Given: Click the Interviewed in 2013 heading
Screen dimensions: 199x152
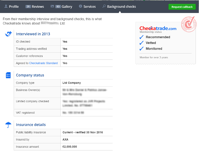Looking at the screenshot, I should point(33,34).
